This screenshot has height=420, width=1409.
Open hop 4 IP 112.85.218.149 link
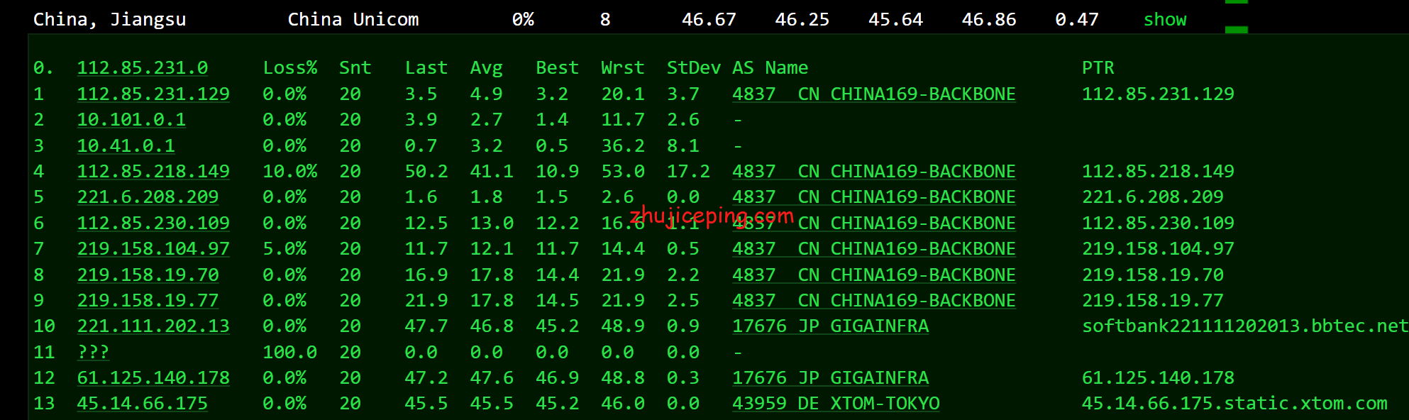pos(153,172)
